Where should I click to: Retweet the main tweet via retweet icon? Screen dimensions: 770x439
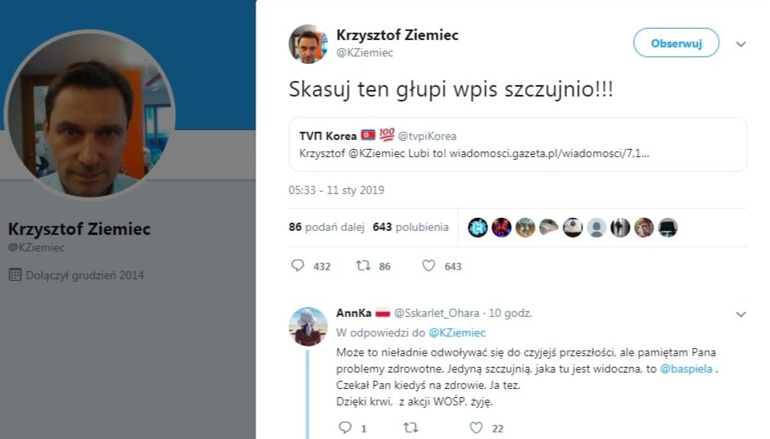(363, 265)
